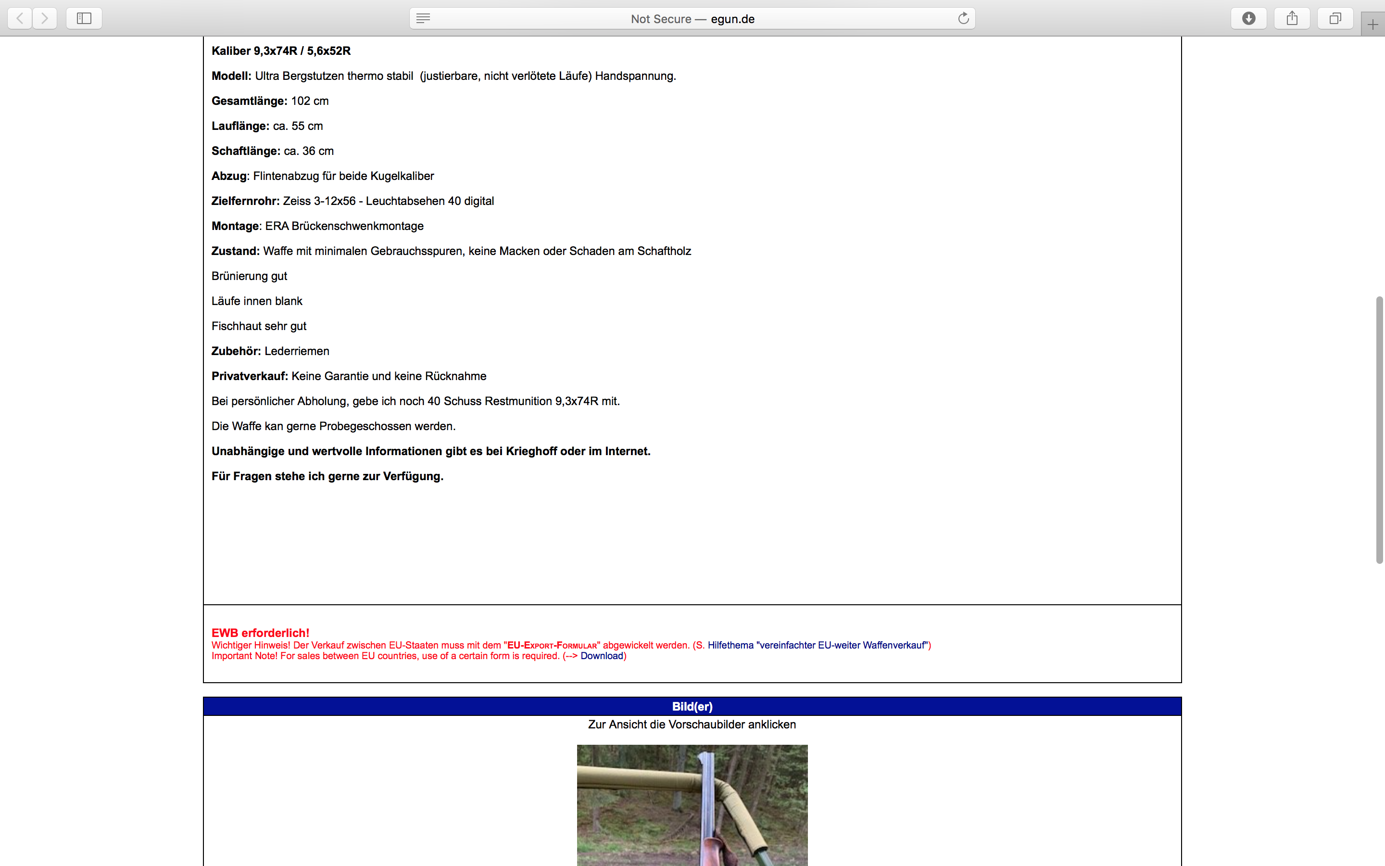The image size is (1385, 866).
Task: Click 'Abzug: Flintenabzug für beide Kugelkaliber' line
Action: [323, 176]
